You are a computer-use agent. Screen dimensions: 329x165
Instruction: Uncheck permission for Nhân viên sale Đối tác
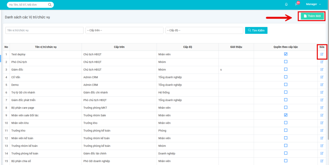point(286,115)
